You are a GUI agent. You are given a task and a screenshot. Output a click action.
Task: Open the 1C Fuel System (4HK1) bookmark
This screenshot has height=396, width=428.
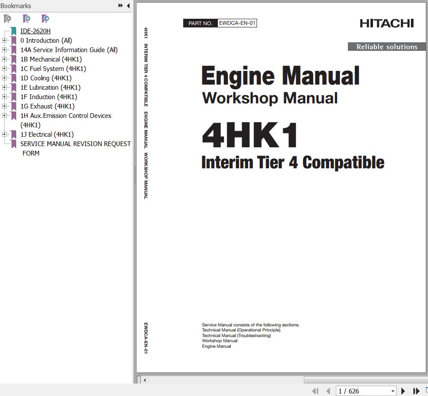53,69
